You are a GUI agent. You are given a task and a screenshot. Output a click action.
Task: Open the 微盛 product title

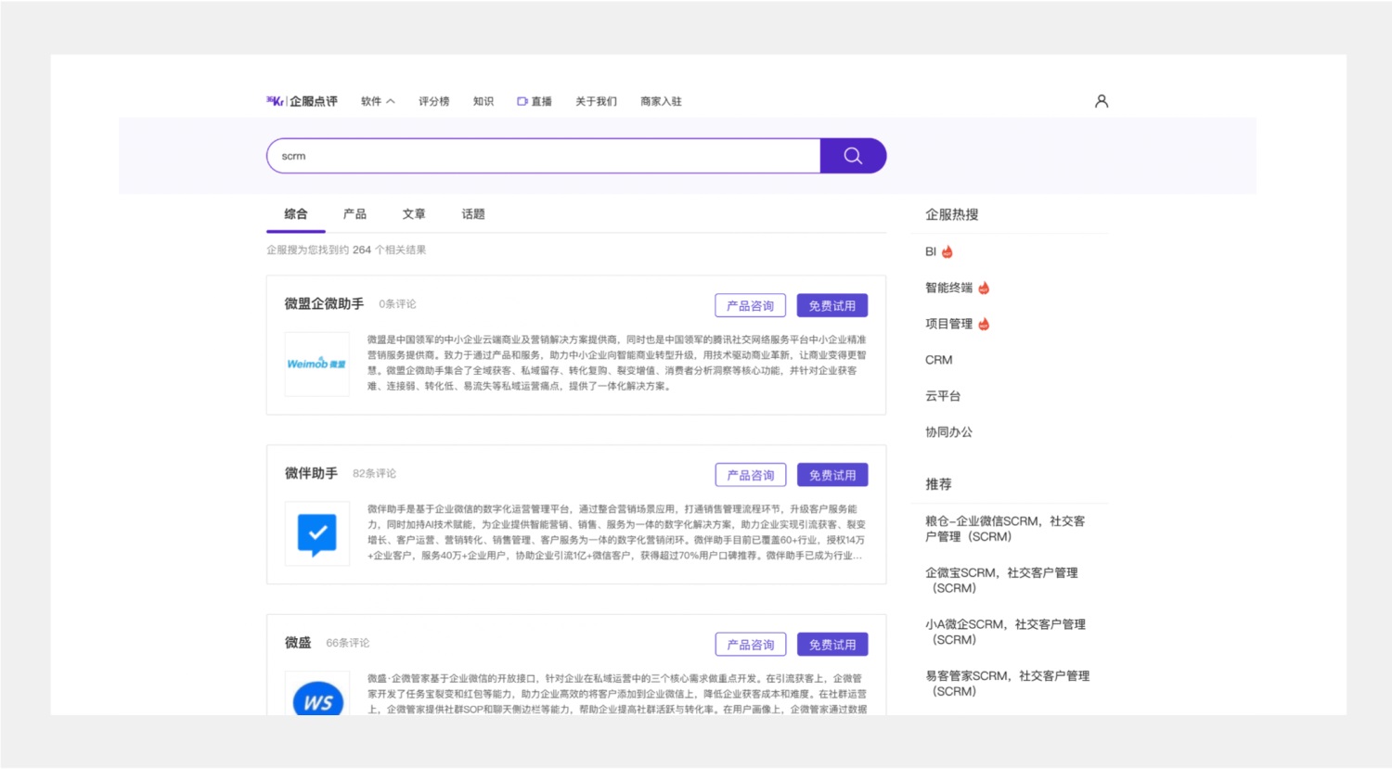pos(298,643)
